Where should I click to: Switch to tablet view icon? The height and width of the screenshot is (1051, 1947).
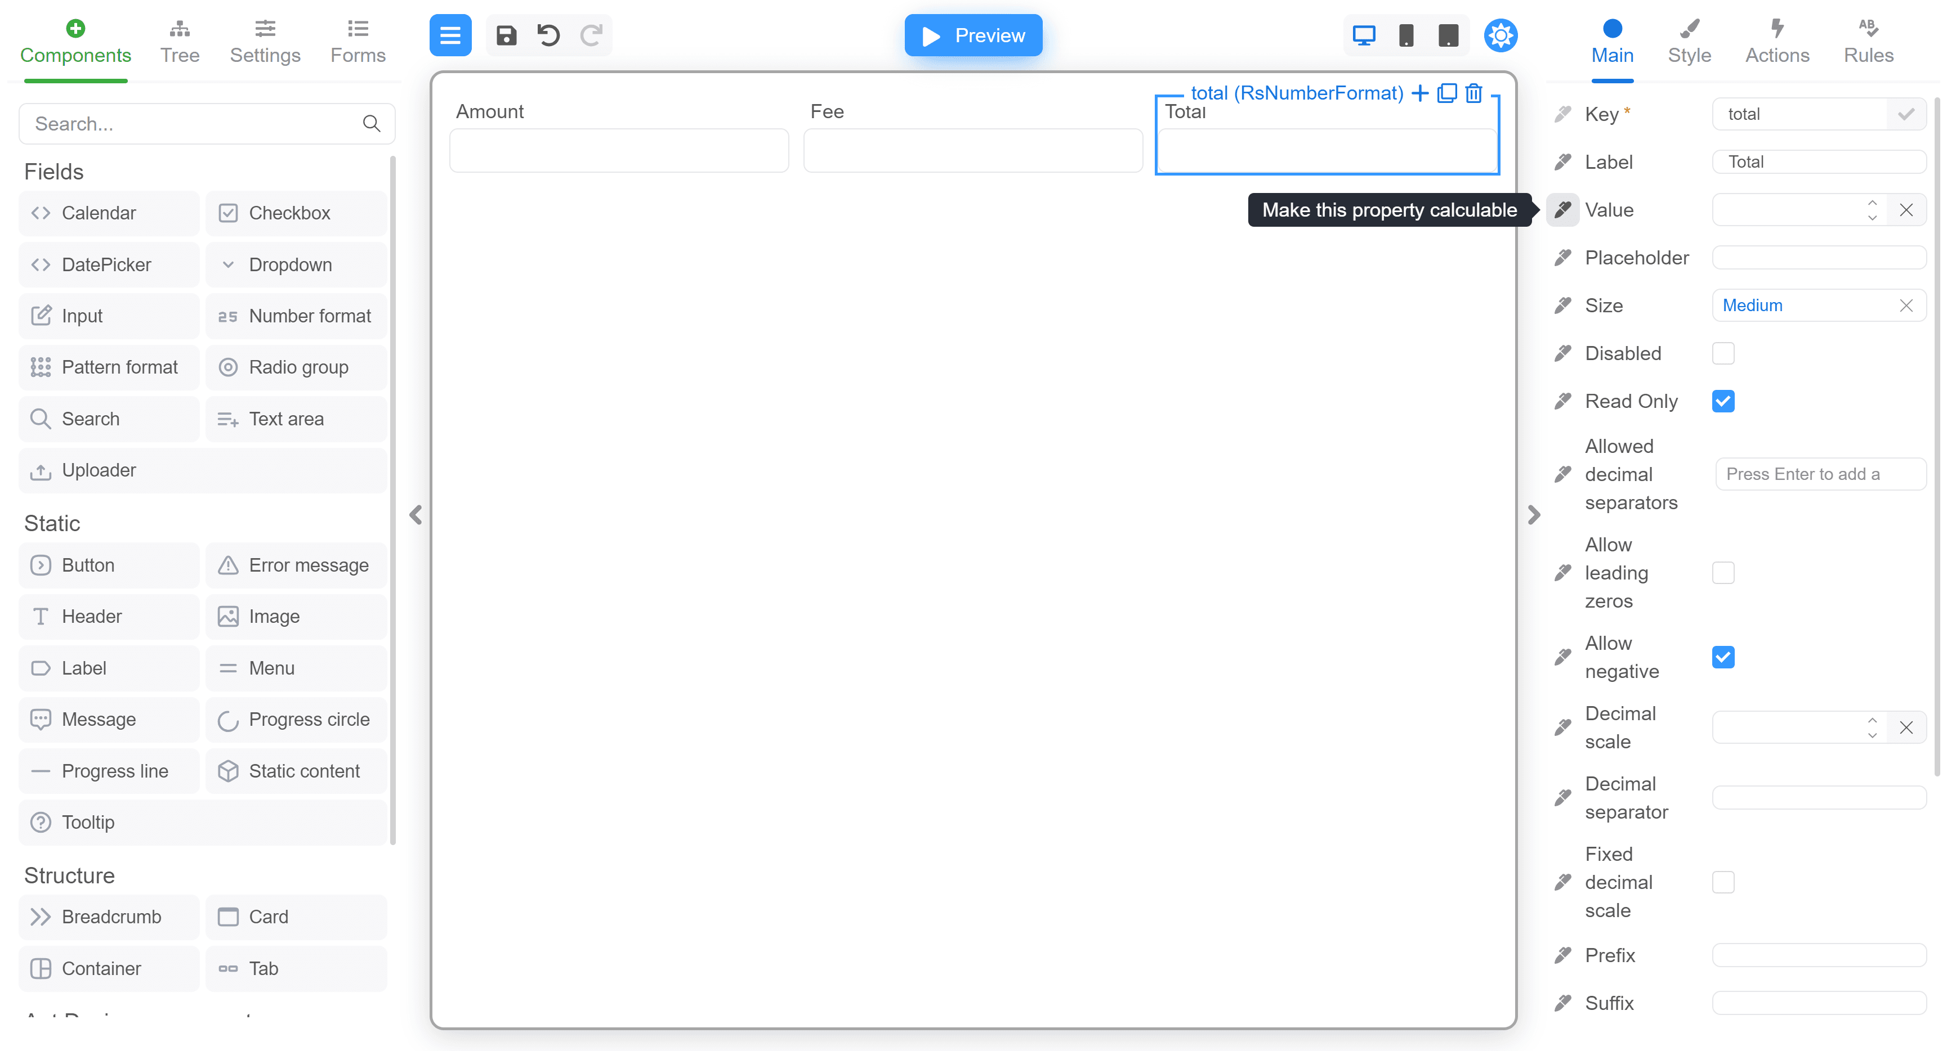click(x=1448, y=35)
